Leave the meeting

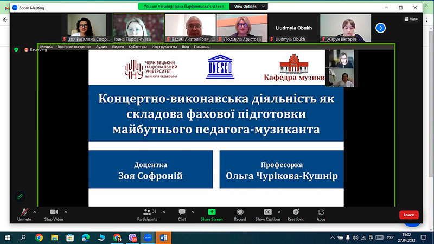(409, 215)
